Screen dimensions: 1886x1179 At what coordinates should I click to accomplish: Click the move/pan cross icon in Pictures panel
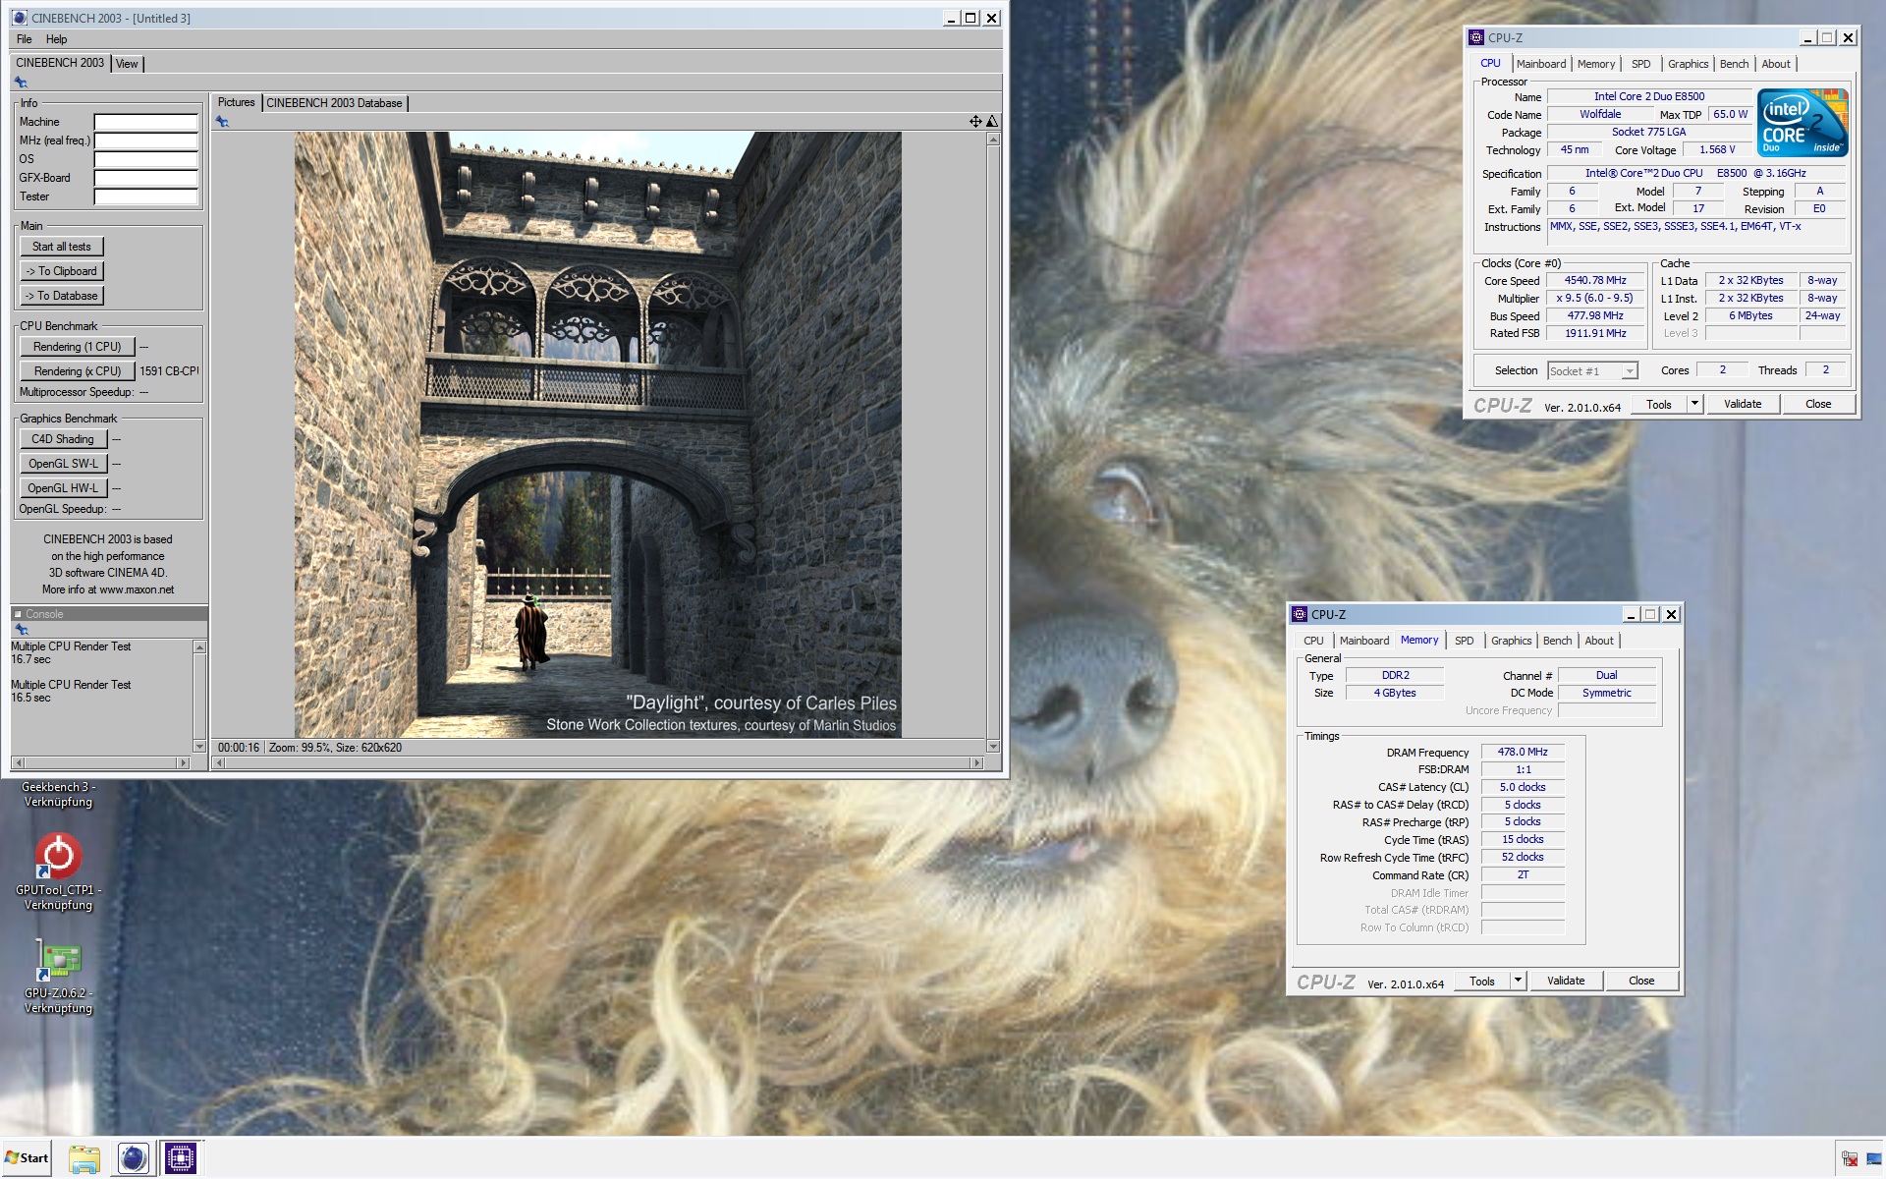click(x=975, y=122)
